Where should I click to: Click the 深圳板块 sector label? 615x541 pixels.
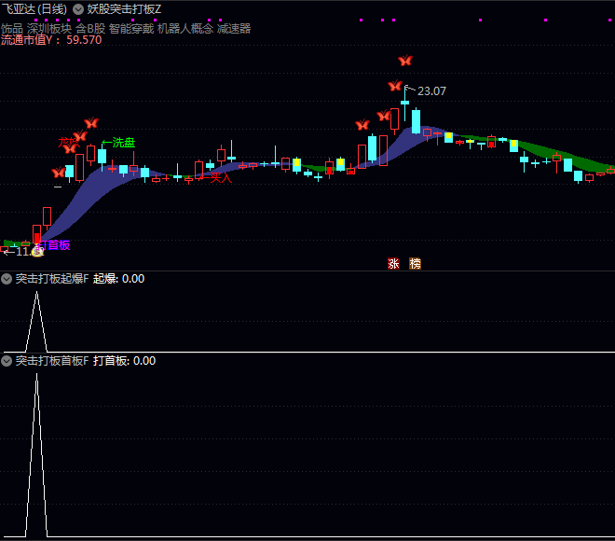(49, 29)
